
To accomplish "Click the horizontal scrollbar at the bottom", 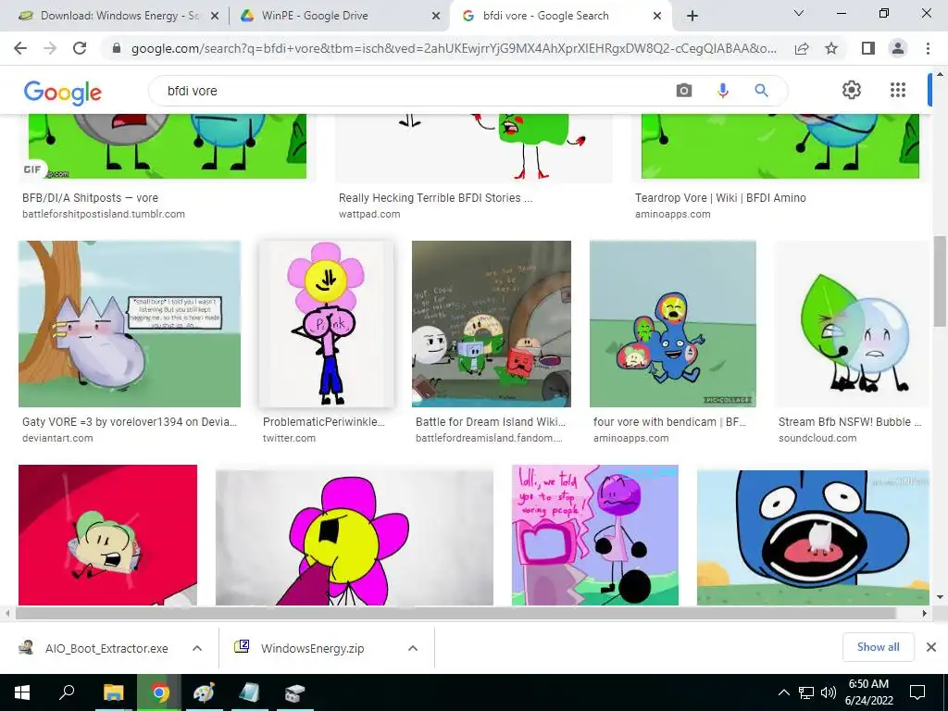I will 455,613.
